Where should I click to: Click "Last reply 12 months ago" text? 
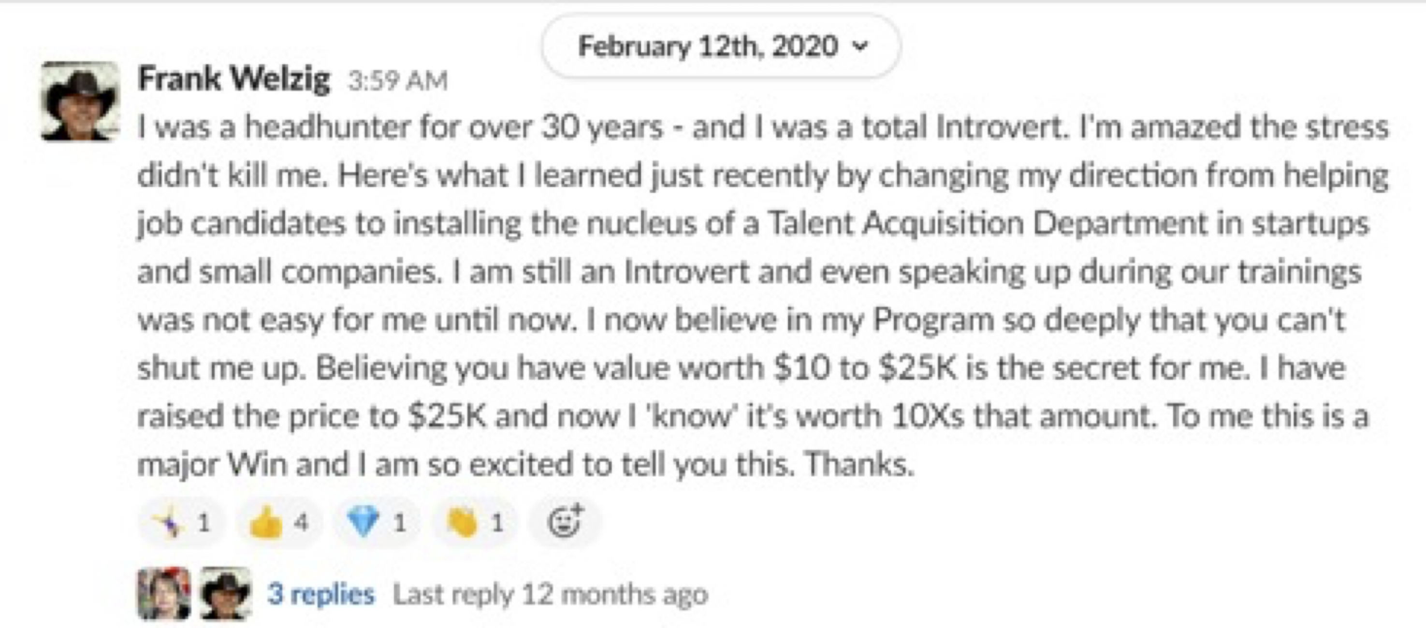coord(550,594)
